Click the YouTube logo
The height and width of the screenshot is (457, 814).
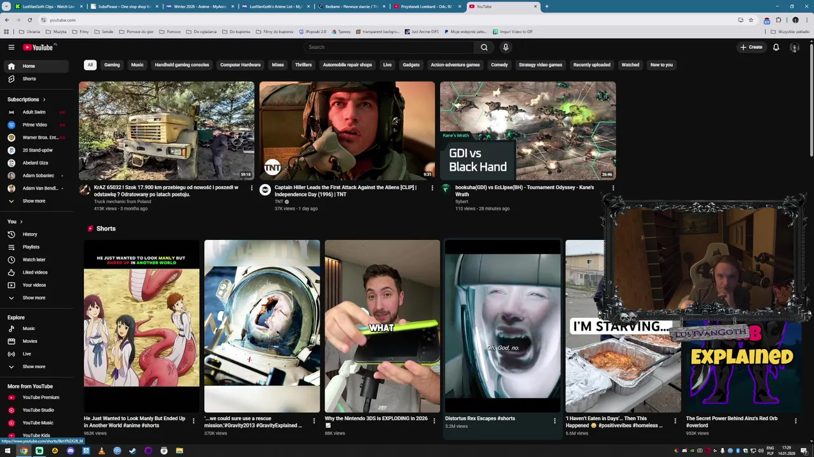pyautogui.click(x=39, y=47)
